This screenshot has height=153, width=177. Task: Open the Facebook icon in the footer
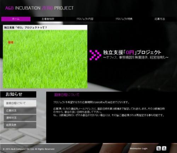click(x=164, y=148)
